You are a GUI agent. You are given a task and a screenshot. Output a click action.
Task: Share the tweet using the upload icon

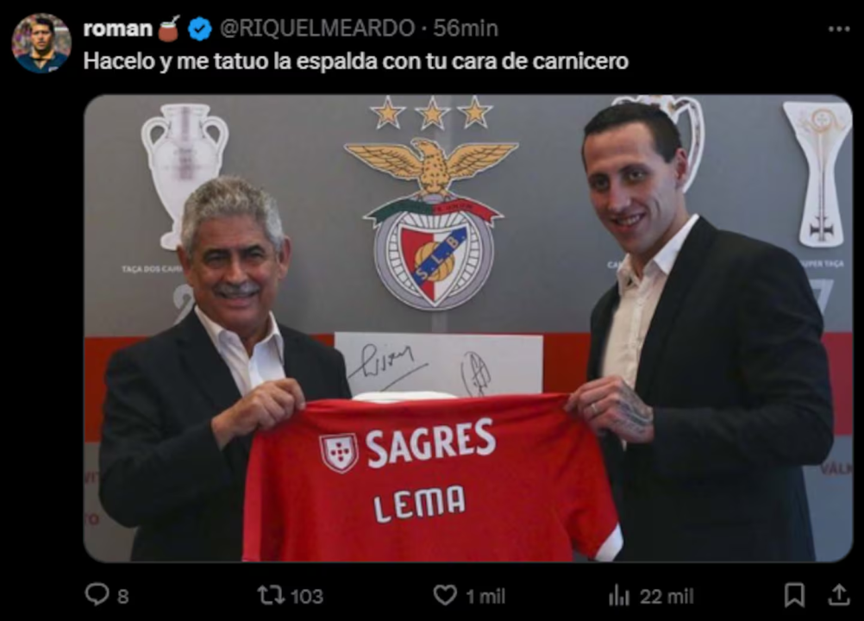coord(839,594)
